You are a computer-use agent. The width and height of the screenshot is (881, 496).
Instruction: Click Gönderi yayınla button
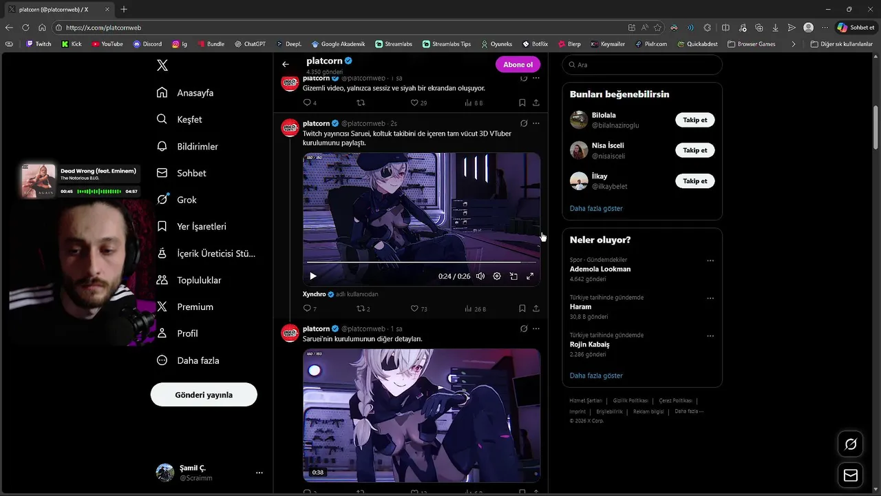[204, 395]
